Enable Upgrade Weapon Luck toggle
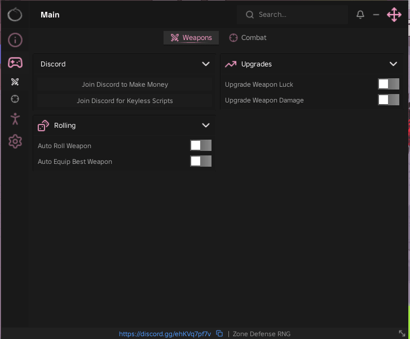410x339 pixels. click(389, 84)
